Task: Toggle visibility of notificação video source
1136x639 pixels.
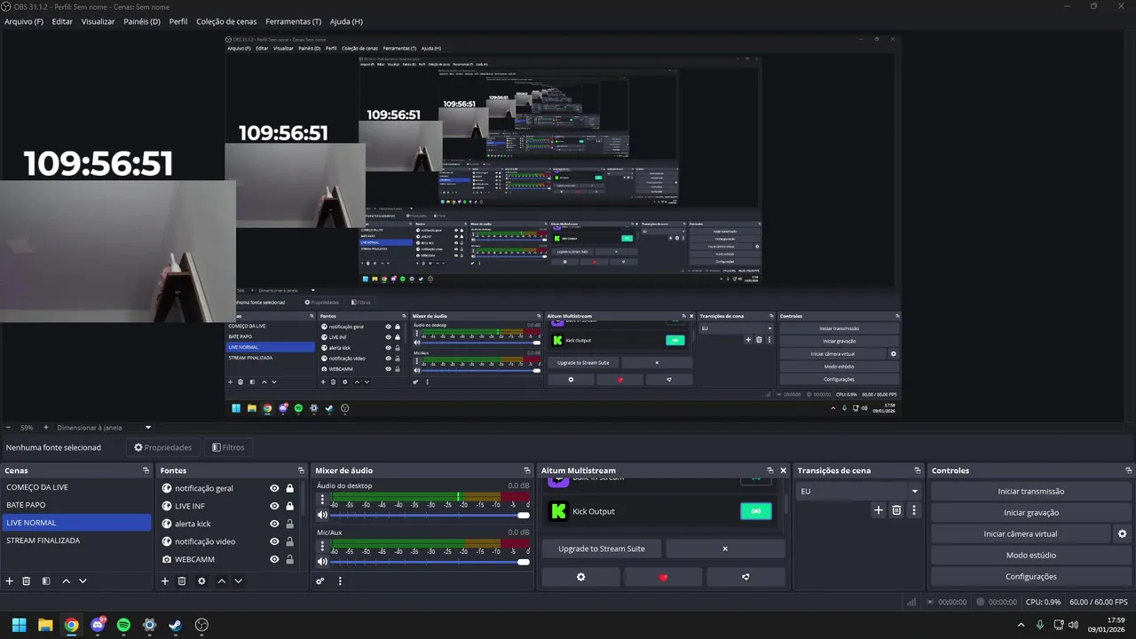Action: 274,541
